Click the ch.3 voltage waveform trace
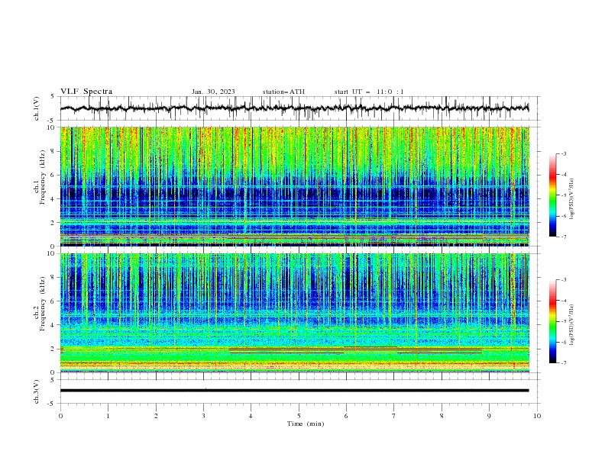This screenshot has height=467, width=605. [x=294, y=391]
